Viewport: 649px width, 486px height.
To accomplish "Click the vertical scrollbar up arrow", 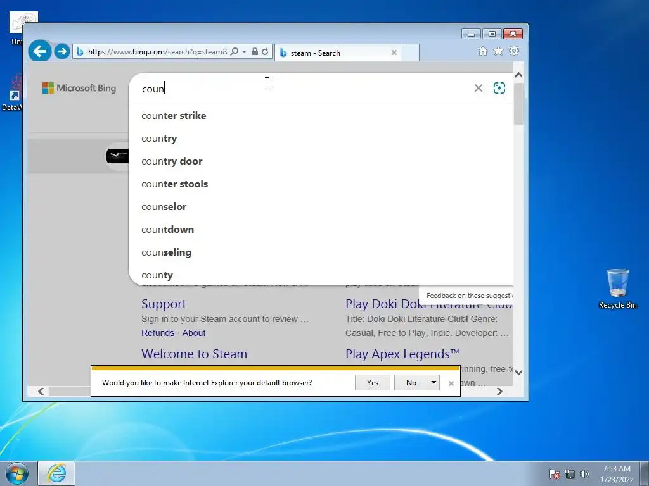I will [x=518, y=75].
